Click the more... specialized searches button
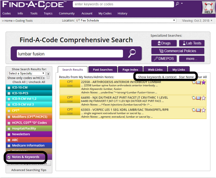 point(192,59)
